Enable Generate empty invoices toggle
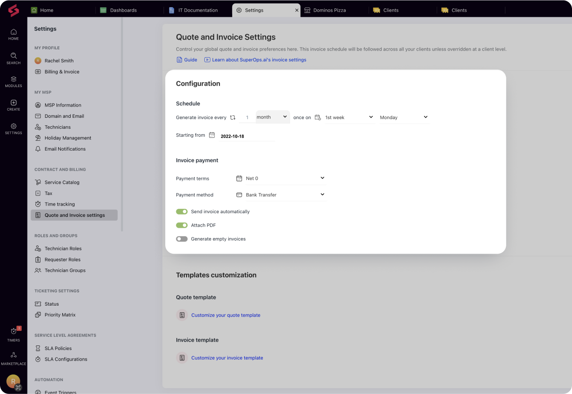The width and height of the screenshot is (572, 394). pos(182,239)
